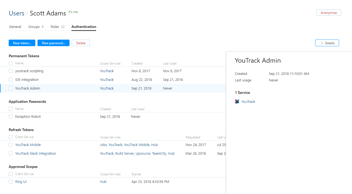Click the Anonymize button
Image resolution: width=352 pixels, height=194 pixels.
tap(329, 13)
